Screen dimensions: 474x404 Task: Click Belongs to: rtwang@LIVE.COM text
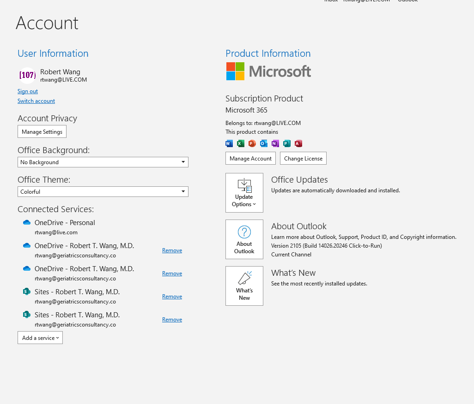[x=263, y=123]
